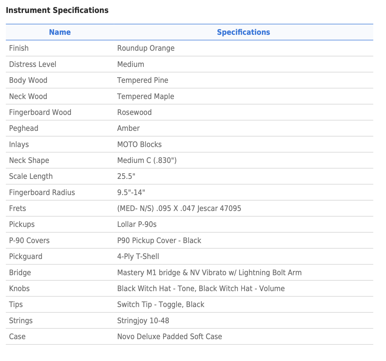
Task: Click the 'Novo Deluxe Padded Soft Case' value
Action: 170,336
